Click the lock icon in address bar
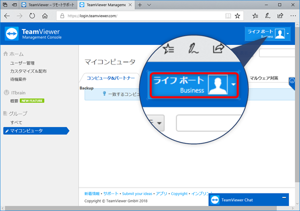The height and width of the screenshot is (211, 300). tap(62, 15)
